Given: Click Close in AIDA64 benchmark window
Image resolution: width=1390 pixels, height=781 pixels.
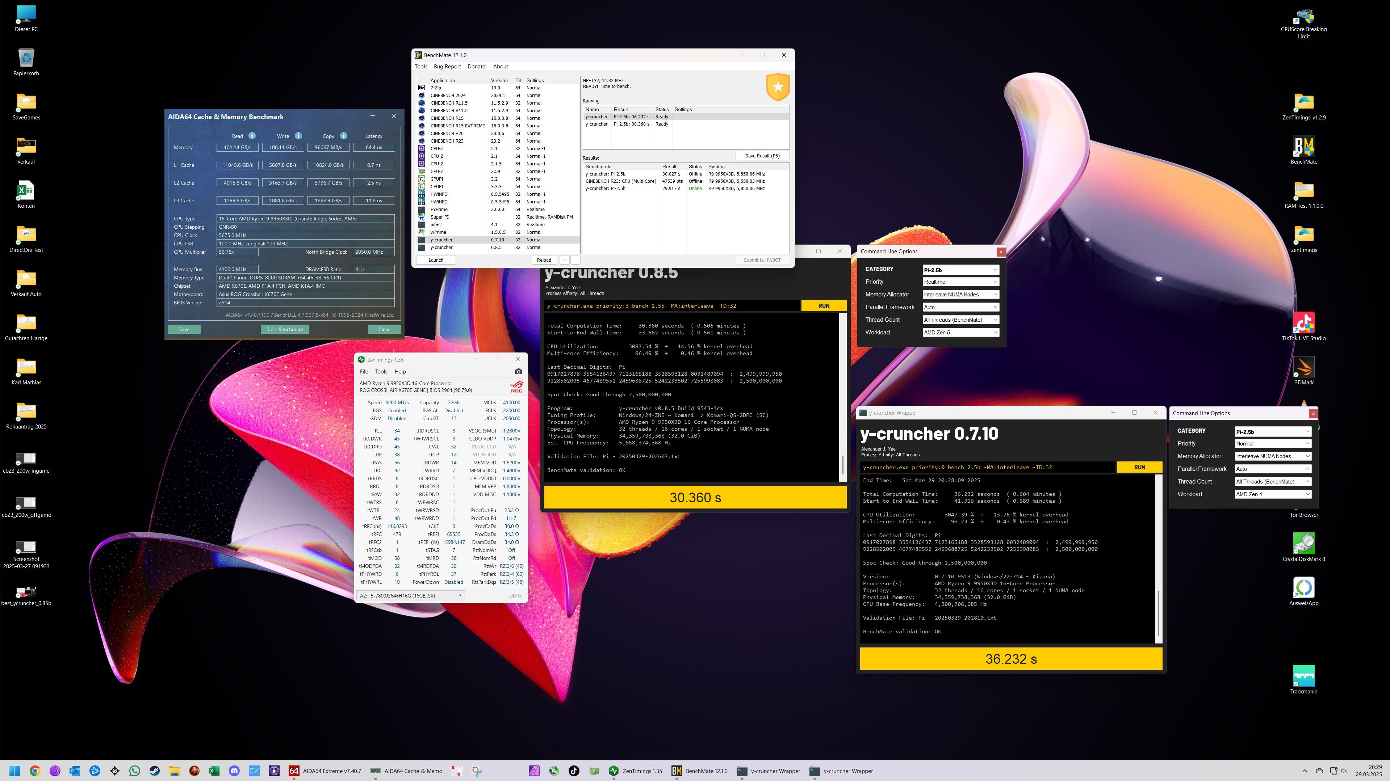Looking at the screenshot, I should 384,330.
